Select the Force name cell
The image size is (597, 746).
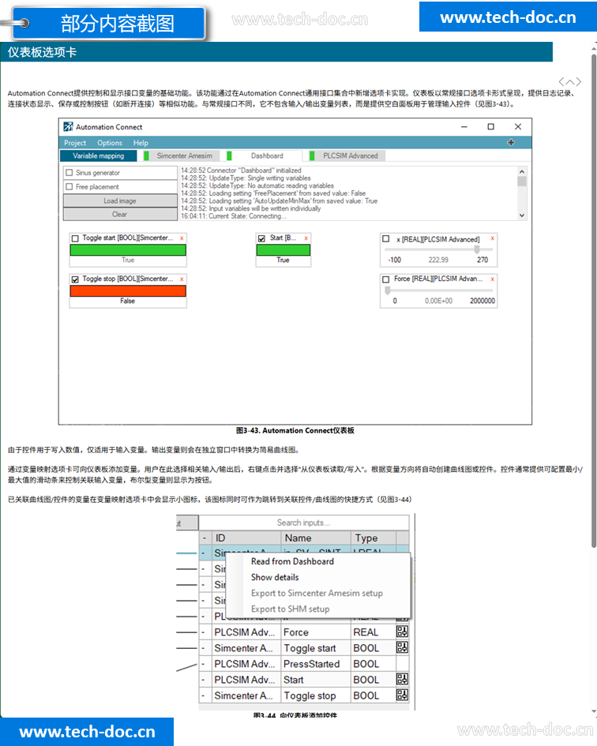[316, 632]
